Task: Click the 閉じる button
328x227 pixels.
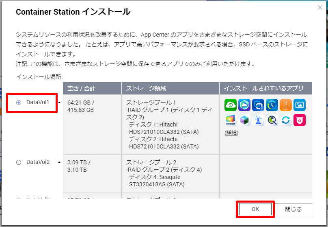Action: [x=293, y=209]
